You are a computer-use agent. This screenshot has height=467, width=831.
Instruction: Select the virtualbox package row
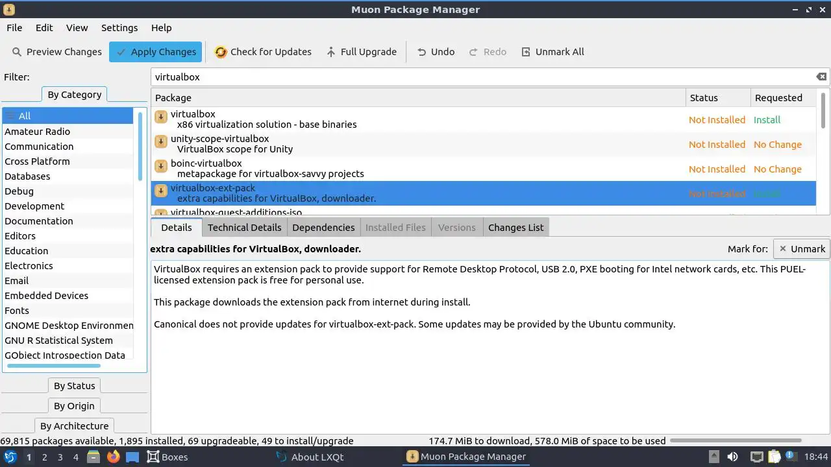click(484, 119)
